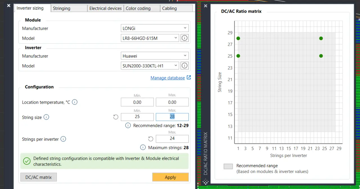Click the Recommended range gray legend swatch
Screen dimensions: 360x189
click(x=228, y=166)
